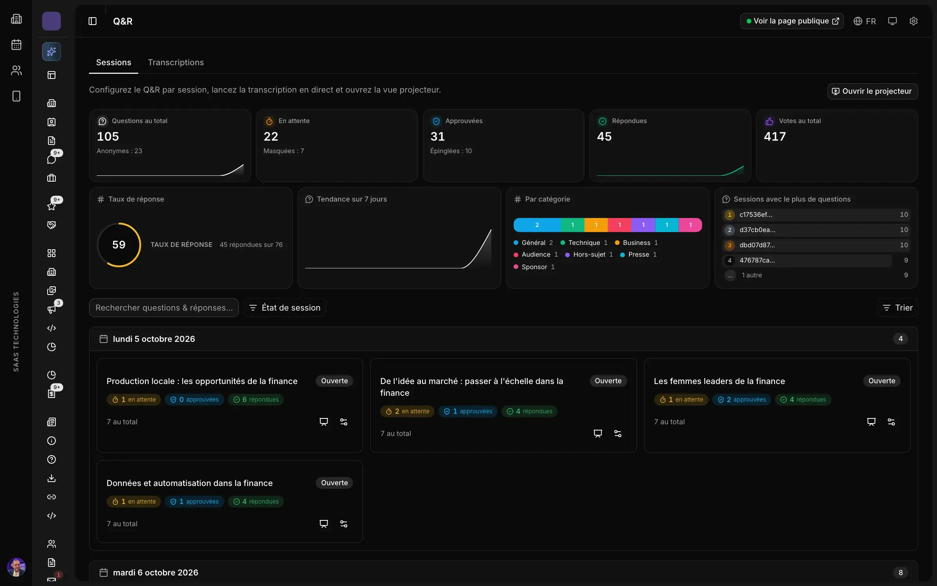The width and height of the screenshot is (937, 586).
Task: Click 2 en attente chip on De l'idée au marché
Action: pyautogui.click(x=407, y=411)
